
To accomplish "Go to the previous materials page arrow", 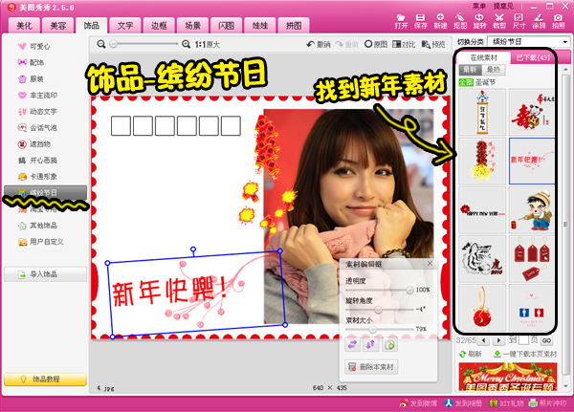I will coord(483,340).
